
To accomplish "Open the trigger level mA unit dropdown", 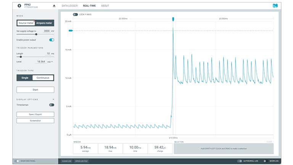I will (x=50, y=62).
